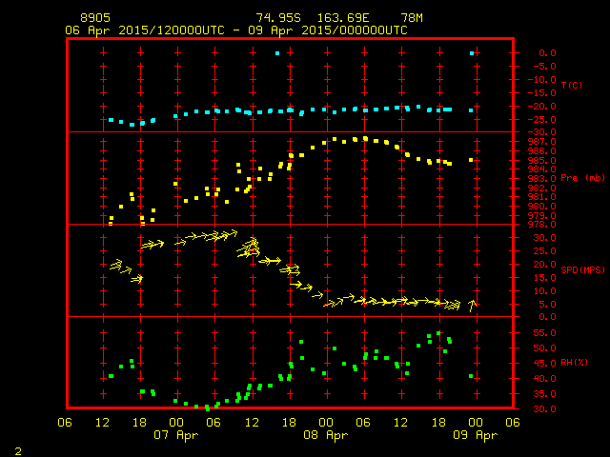Click start time '06 Apr 2015/120000UTC'
Viewport: 610px width, 457px height.
click(x=145, y=30)
